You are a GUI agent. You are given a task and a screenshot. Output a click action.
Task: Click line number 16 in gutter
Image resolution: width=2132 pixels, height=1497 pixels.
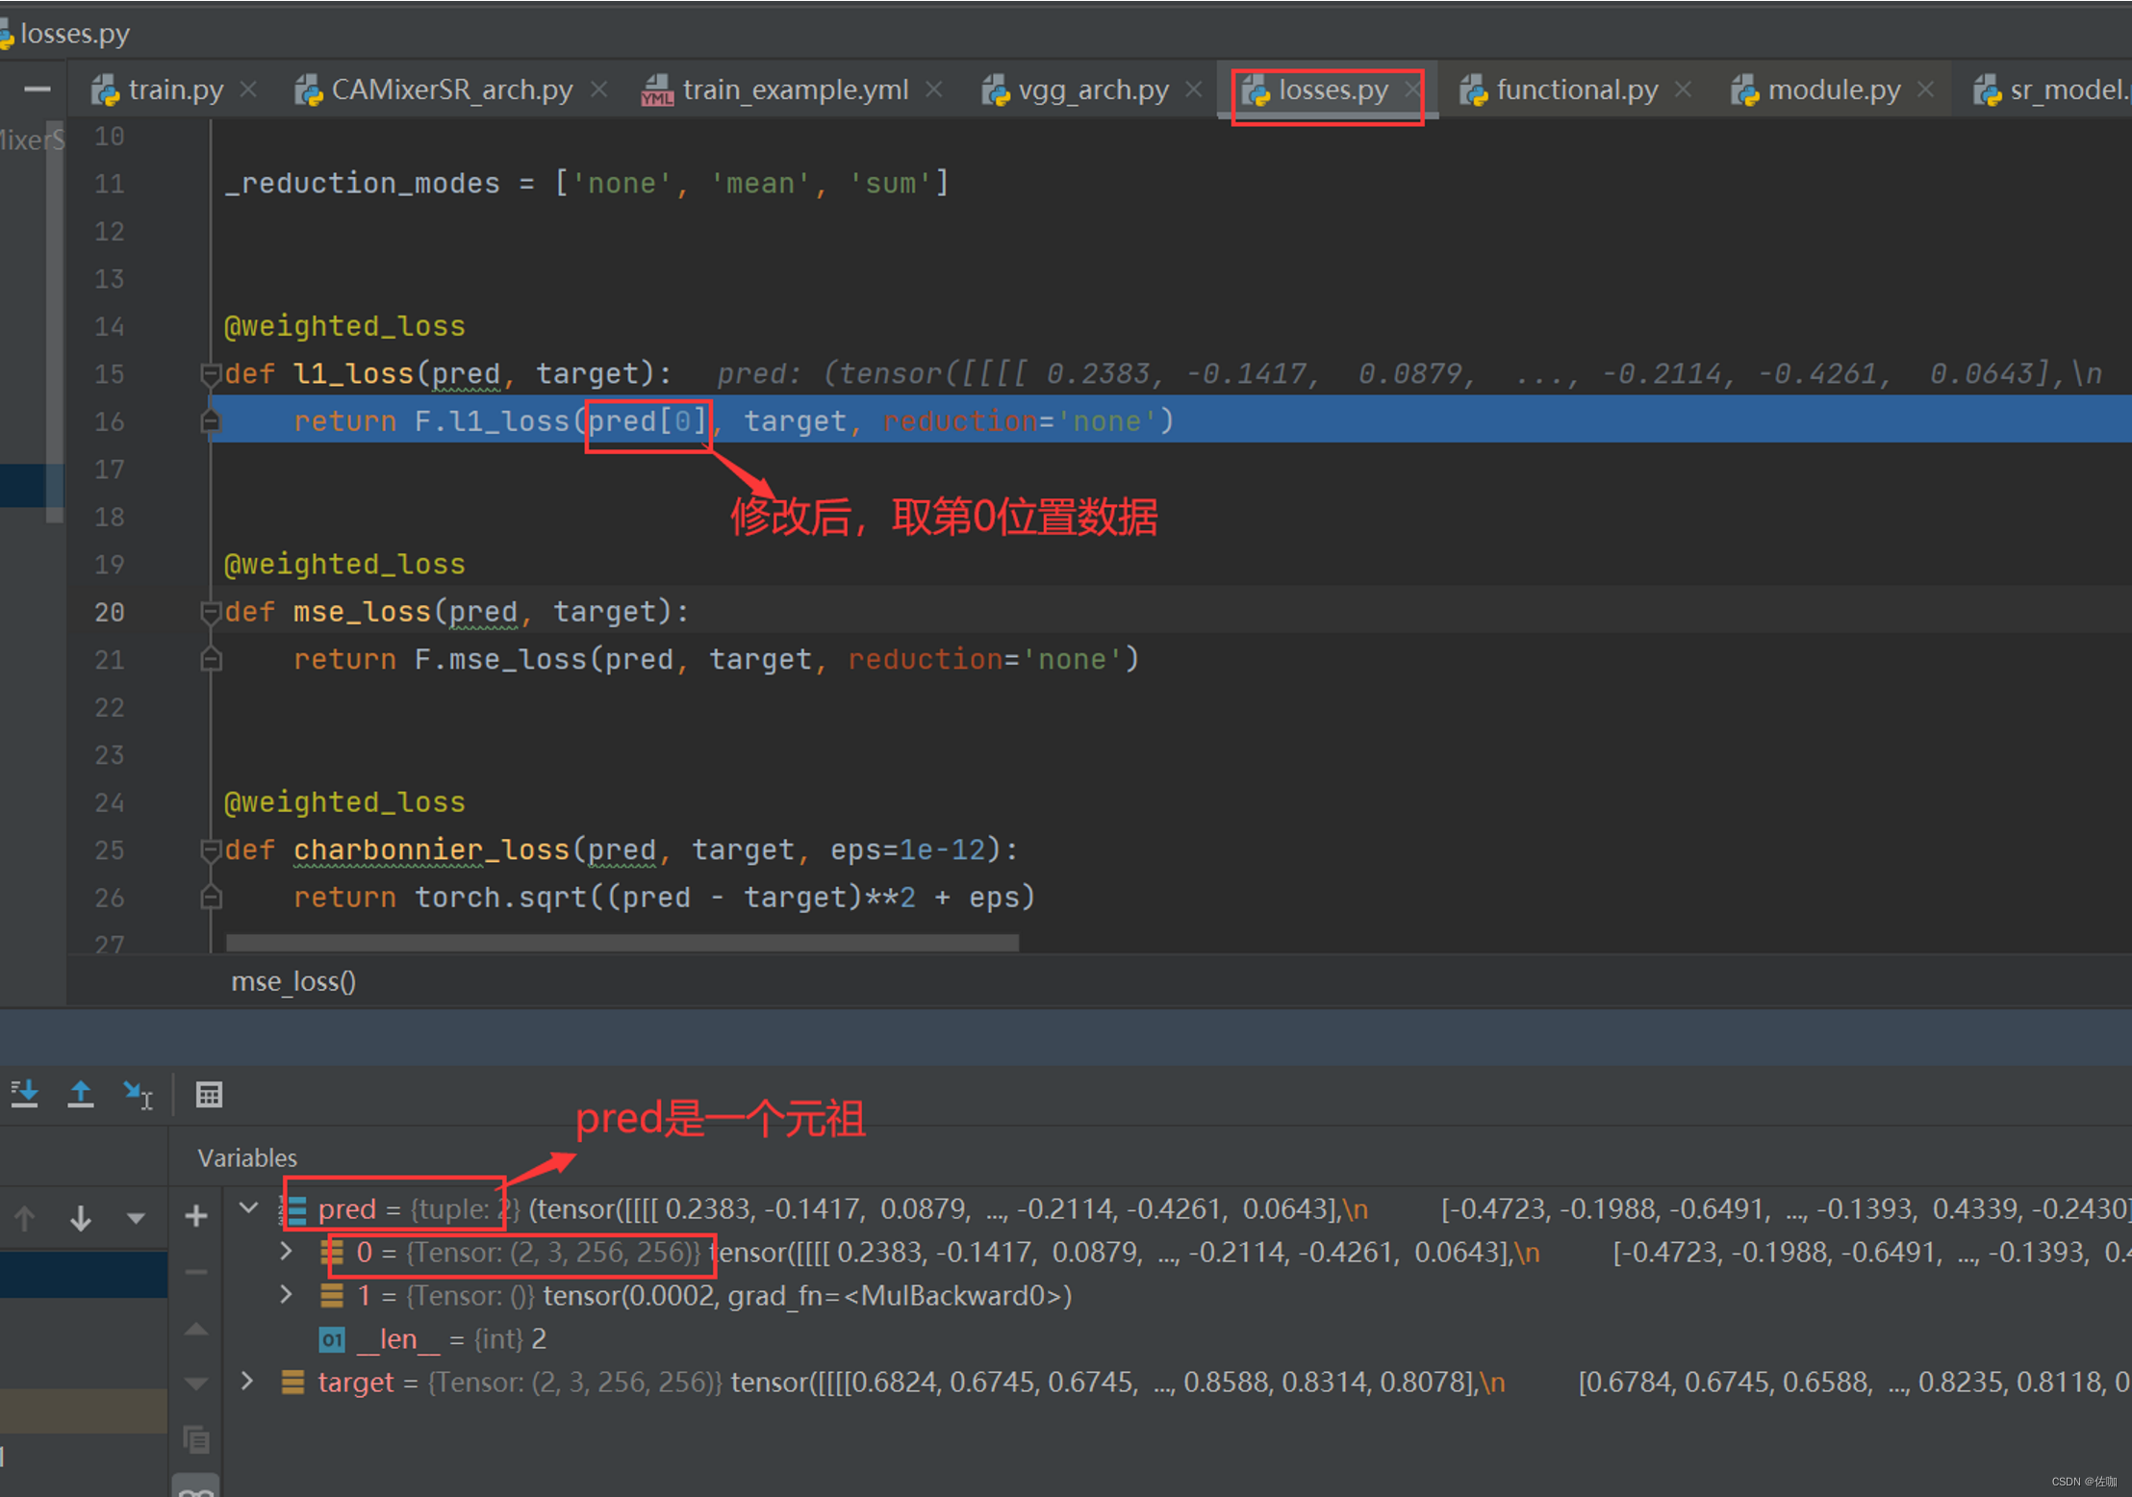click(109, 421)
